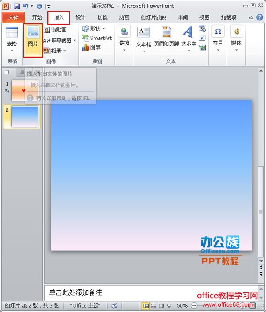Insert a picture with the 图片 button

pos(33,40)
